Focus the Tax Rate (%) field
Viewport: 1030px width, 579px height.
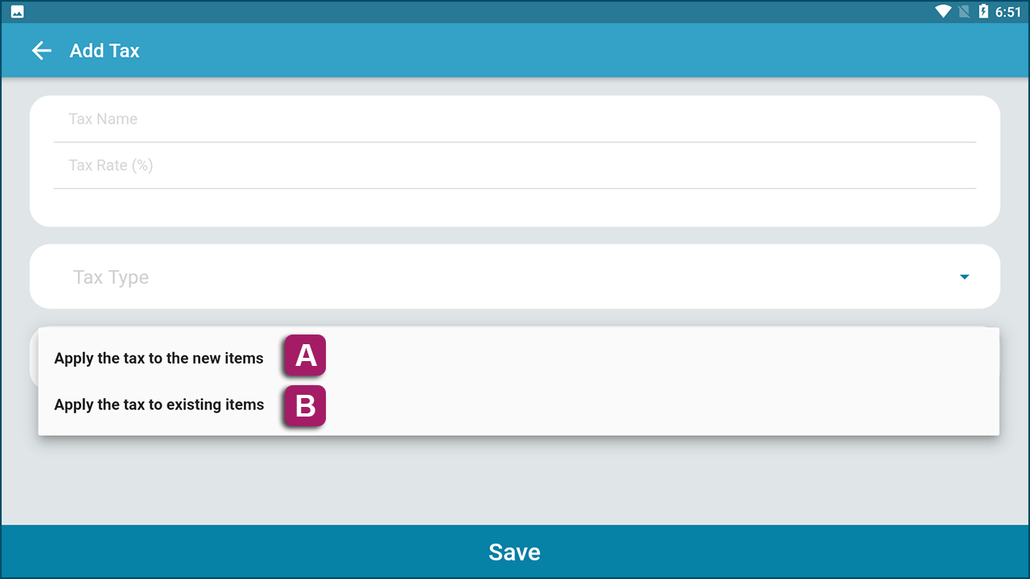tap(515, 166)
